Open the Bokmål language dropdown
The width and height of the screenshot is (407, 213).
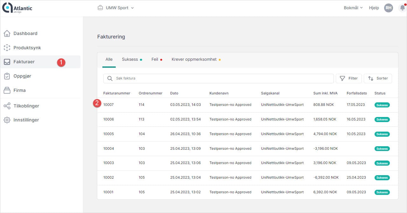[353, 8]
